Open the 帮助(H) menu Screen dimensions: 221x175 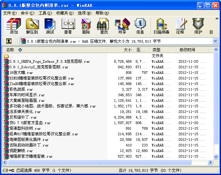[102, 13]
